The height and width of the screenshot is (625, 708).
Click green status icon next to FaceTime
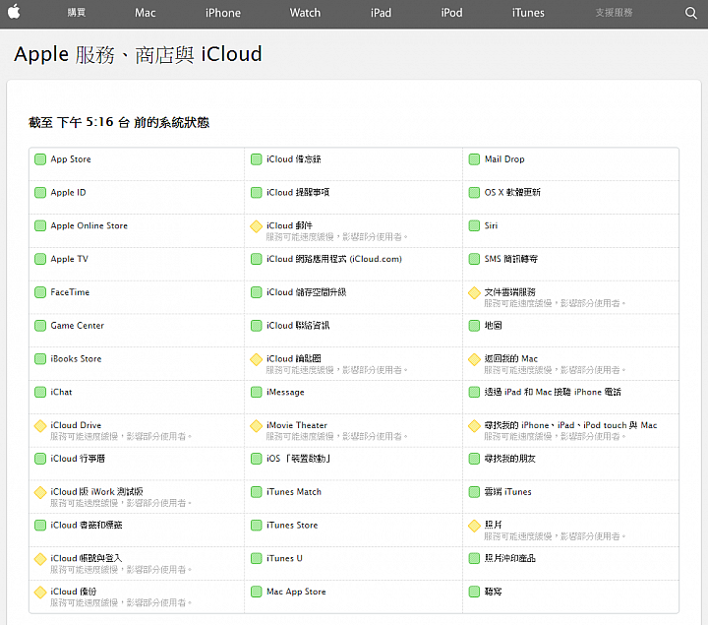[40, 292]
